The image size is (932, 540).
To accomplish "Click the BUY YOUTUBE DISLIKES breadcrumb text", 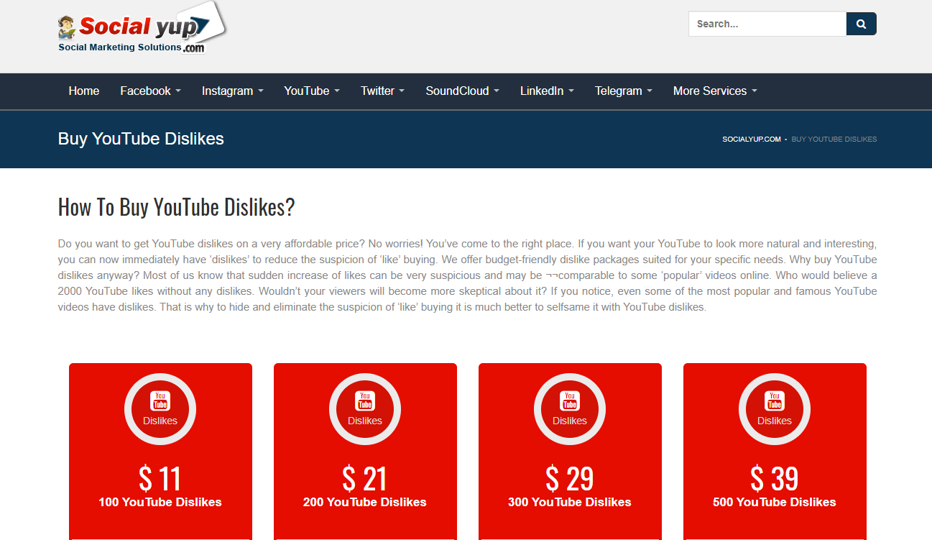I will tap(834, 139).
